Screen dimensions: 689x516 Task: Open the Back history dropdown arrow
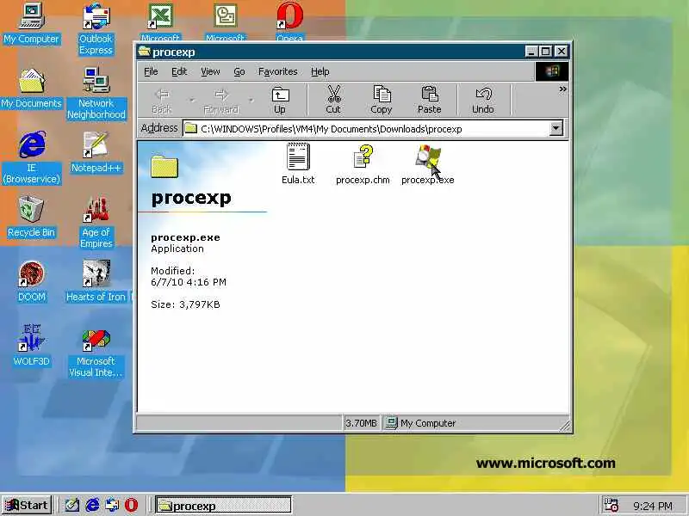192,101
